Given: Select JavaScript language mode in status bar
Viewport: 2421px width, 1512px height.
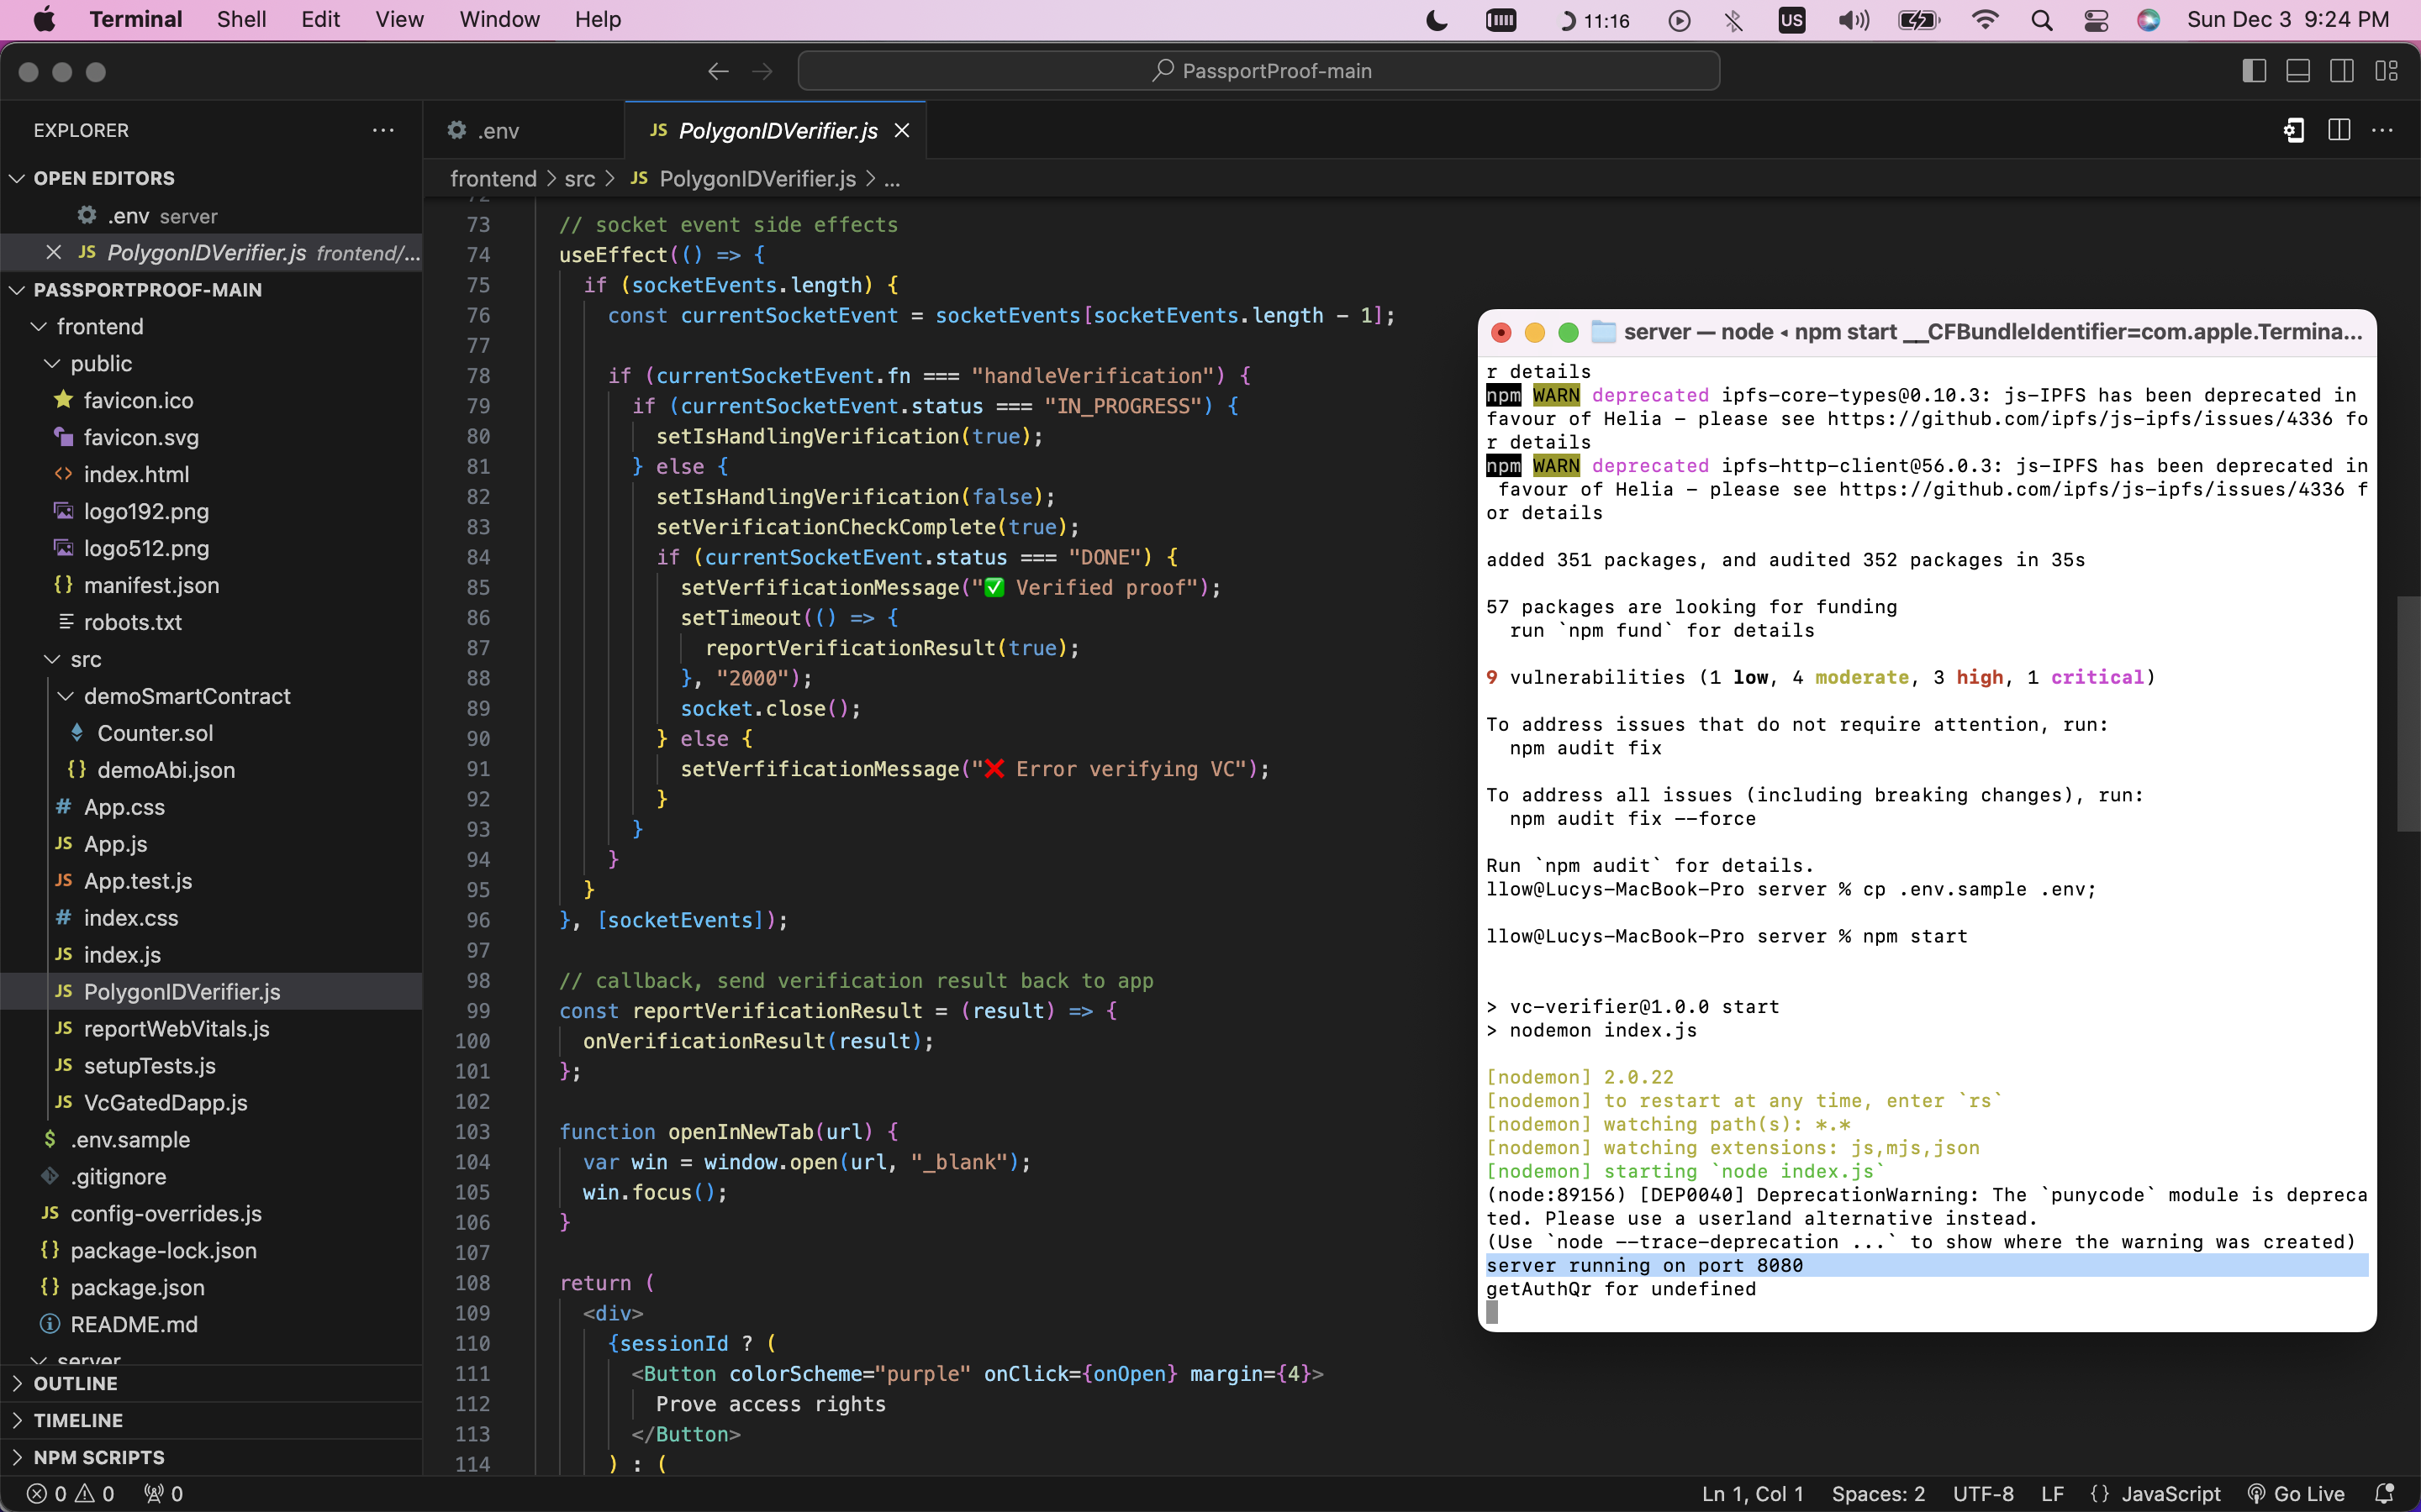Looking at the screenshot, I should [2170, 1493].
